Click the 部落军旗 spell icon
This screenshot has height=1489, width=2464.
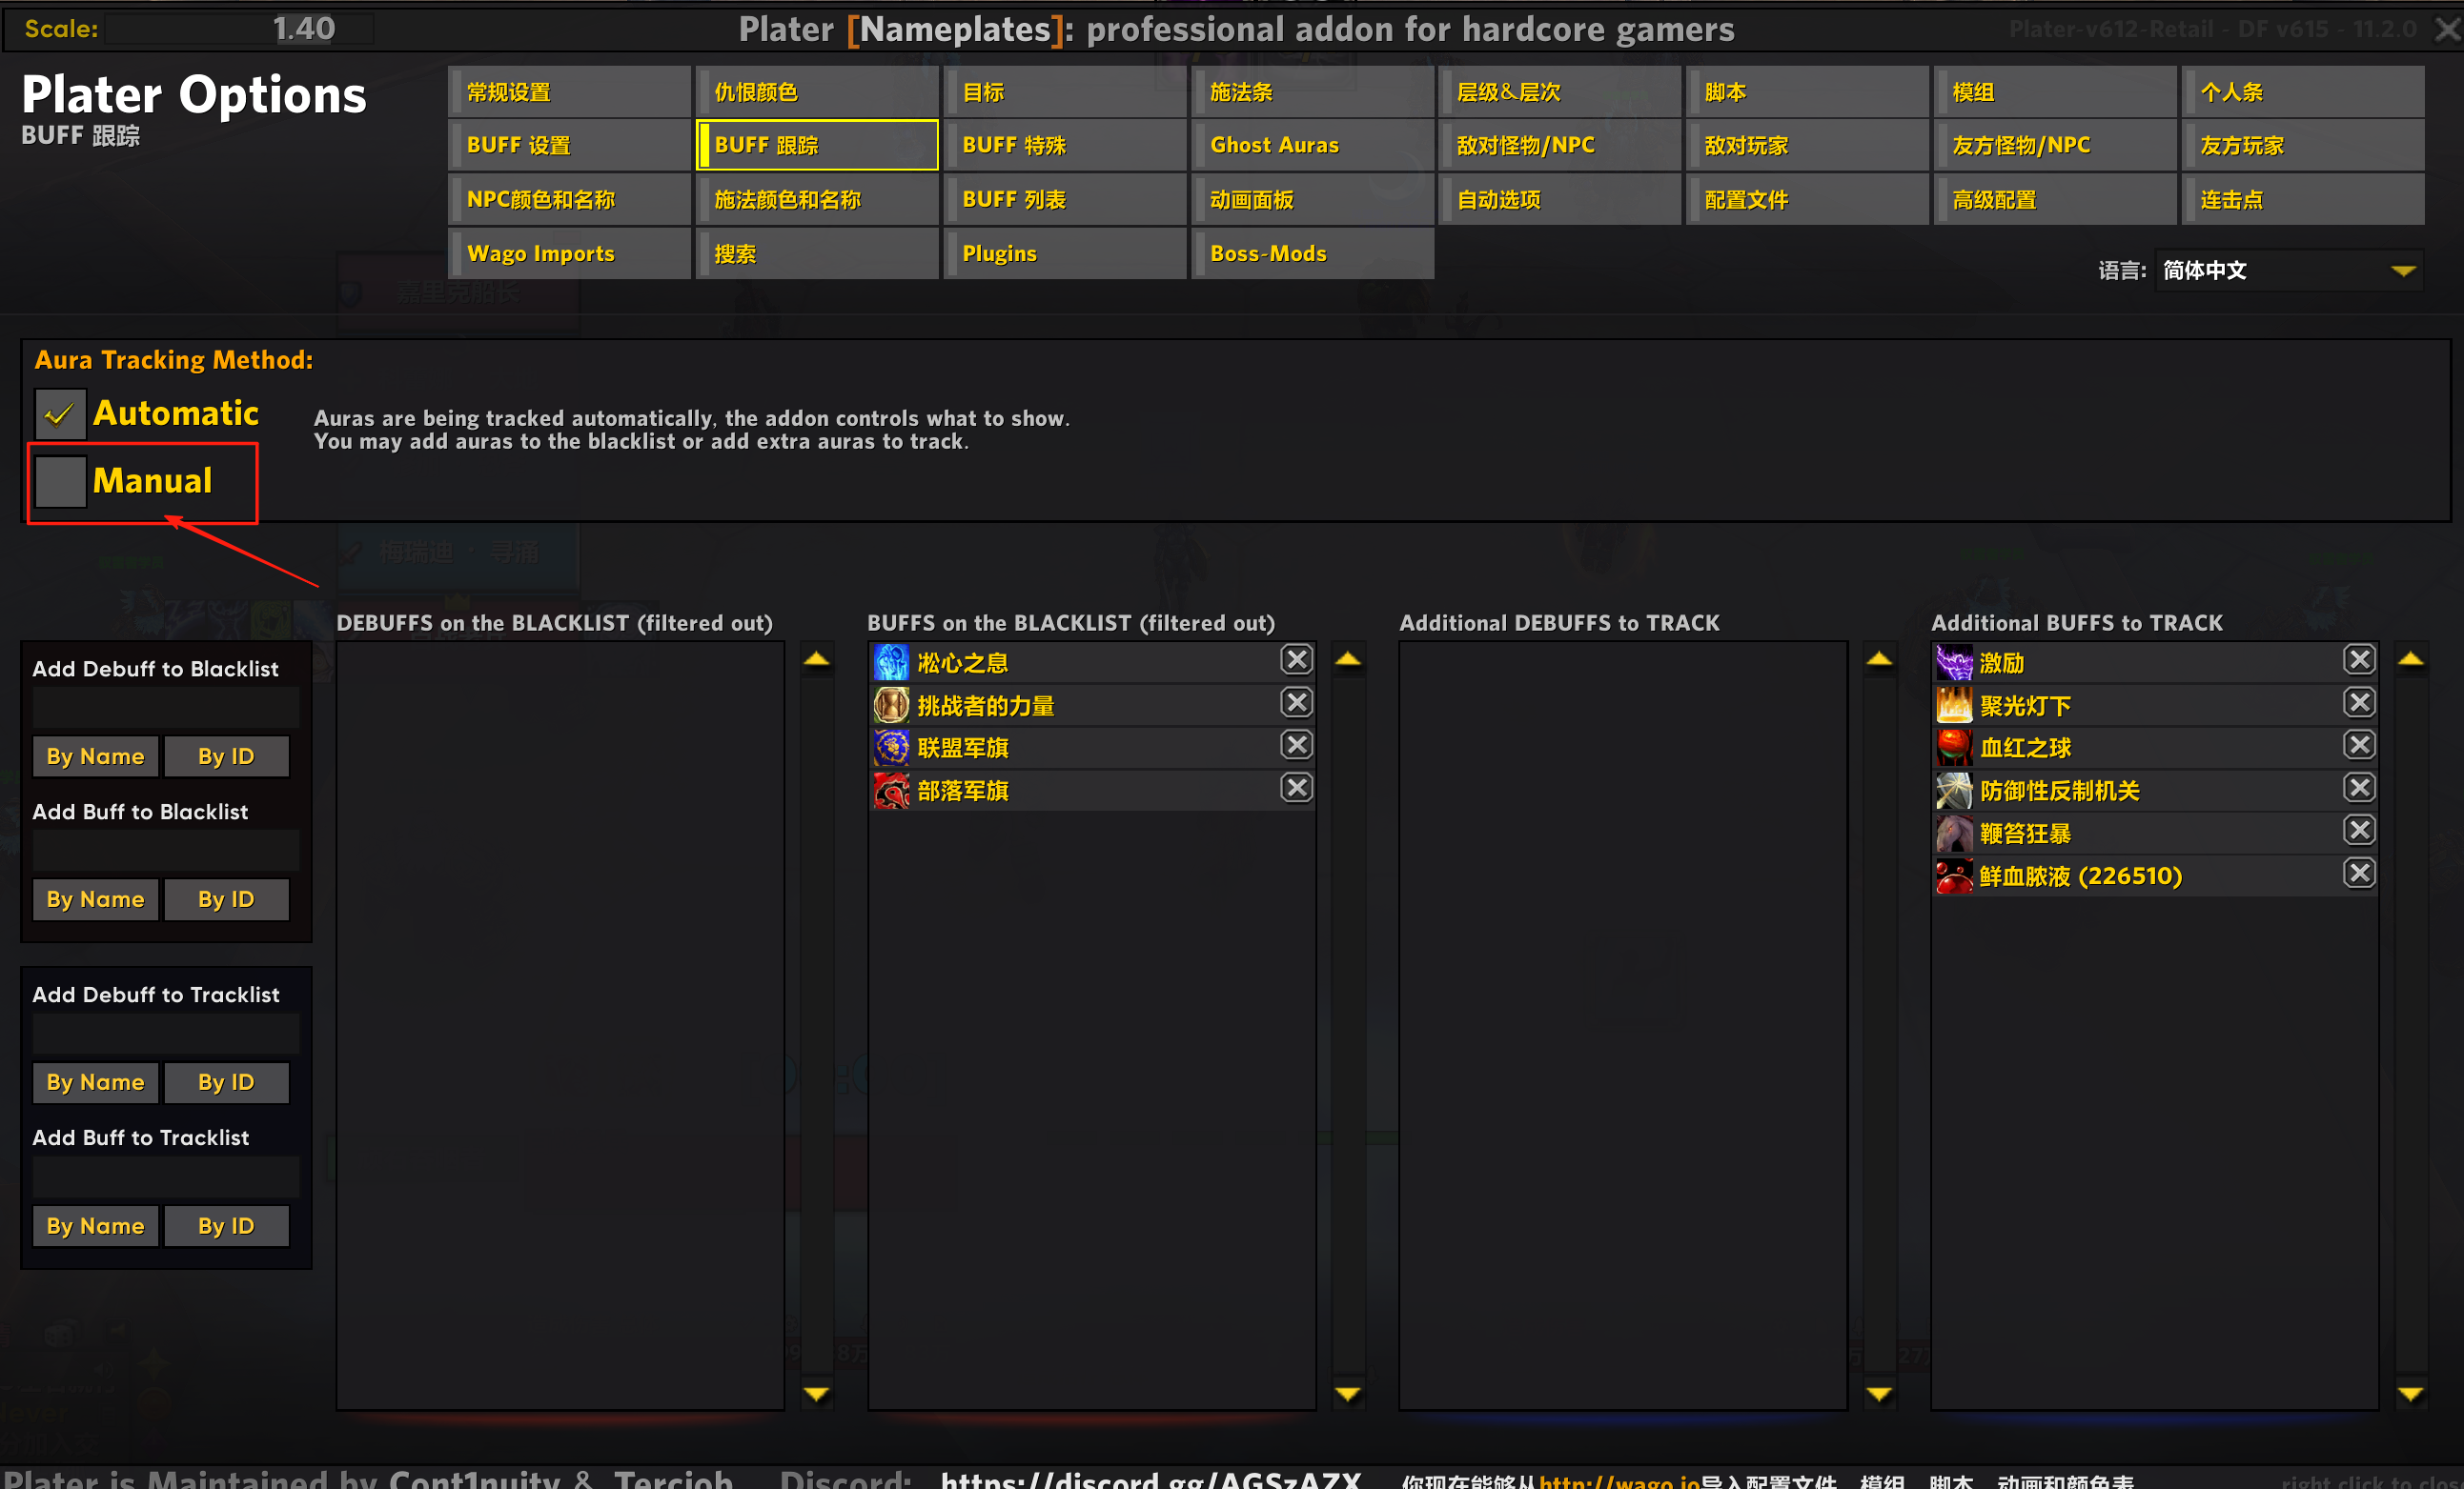891,791
